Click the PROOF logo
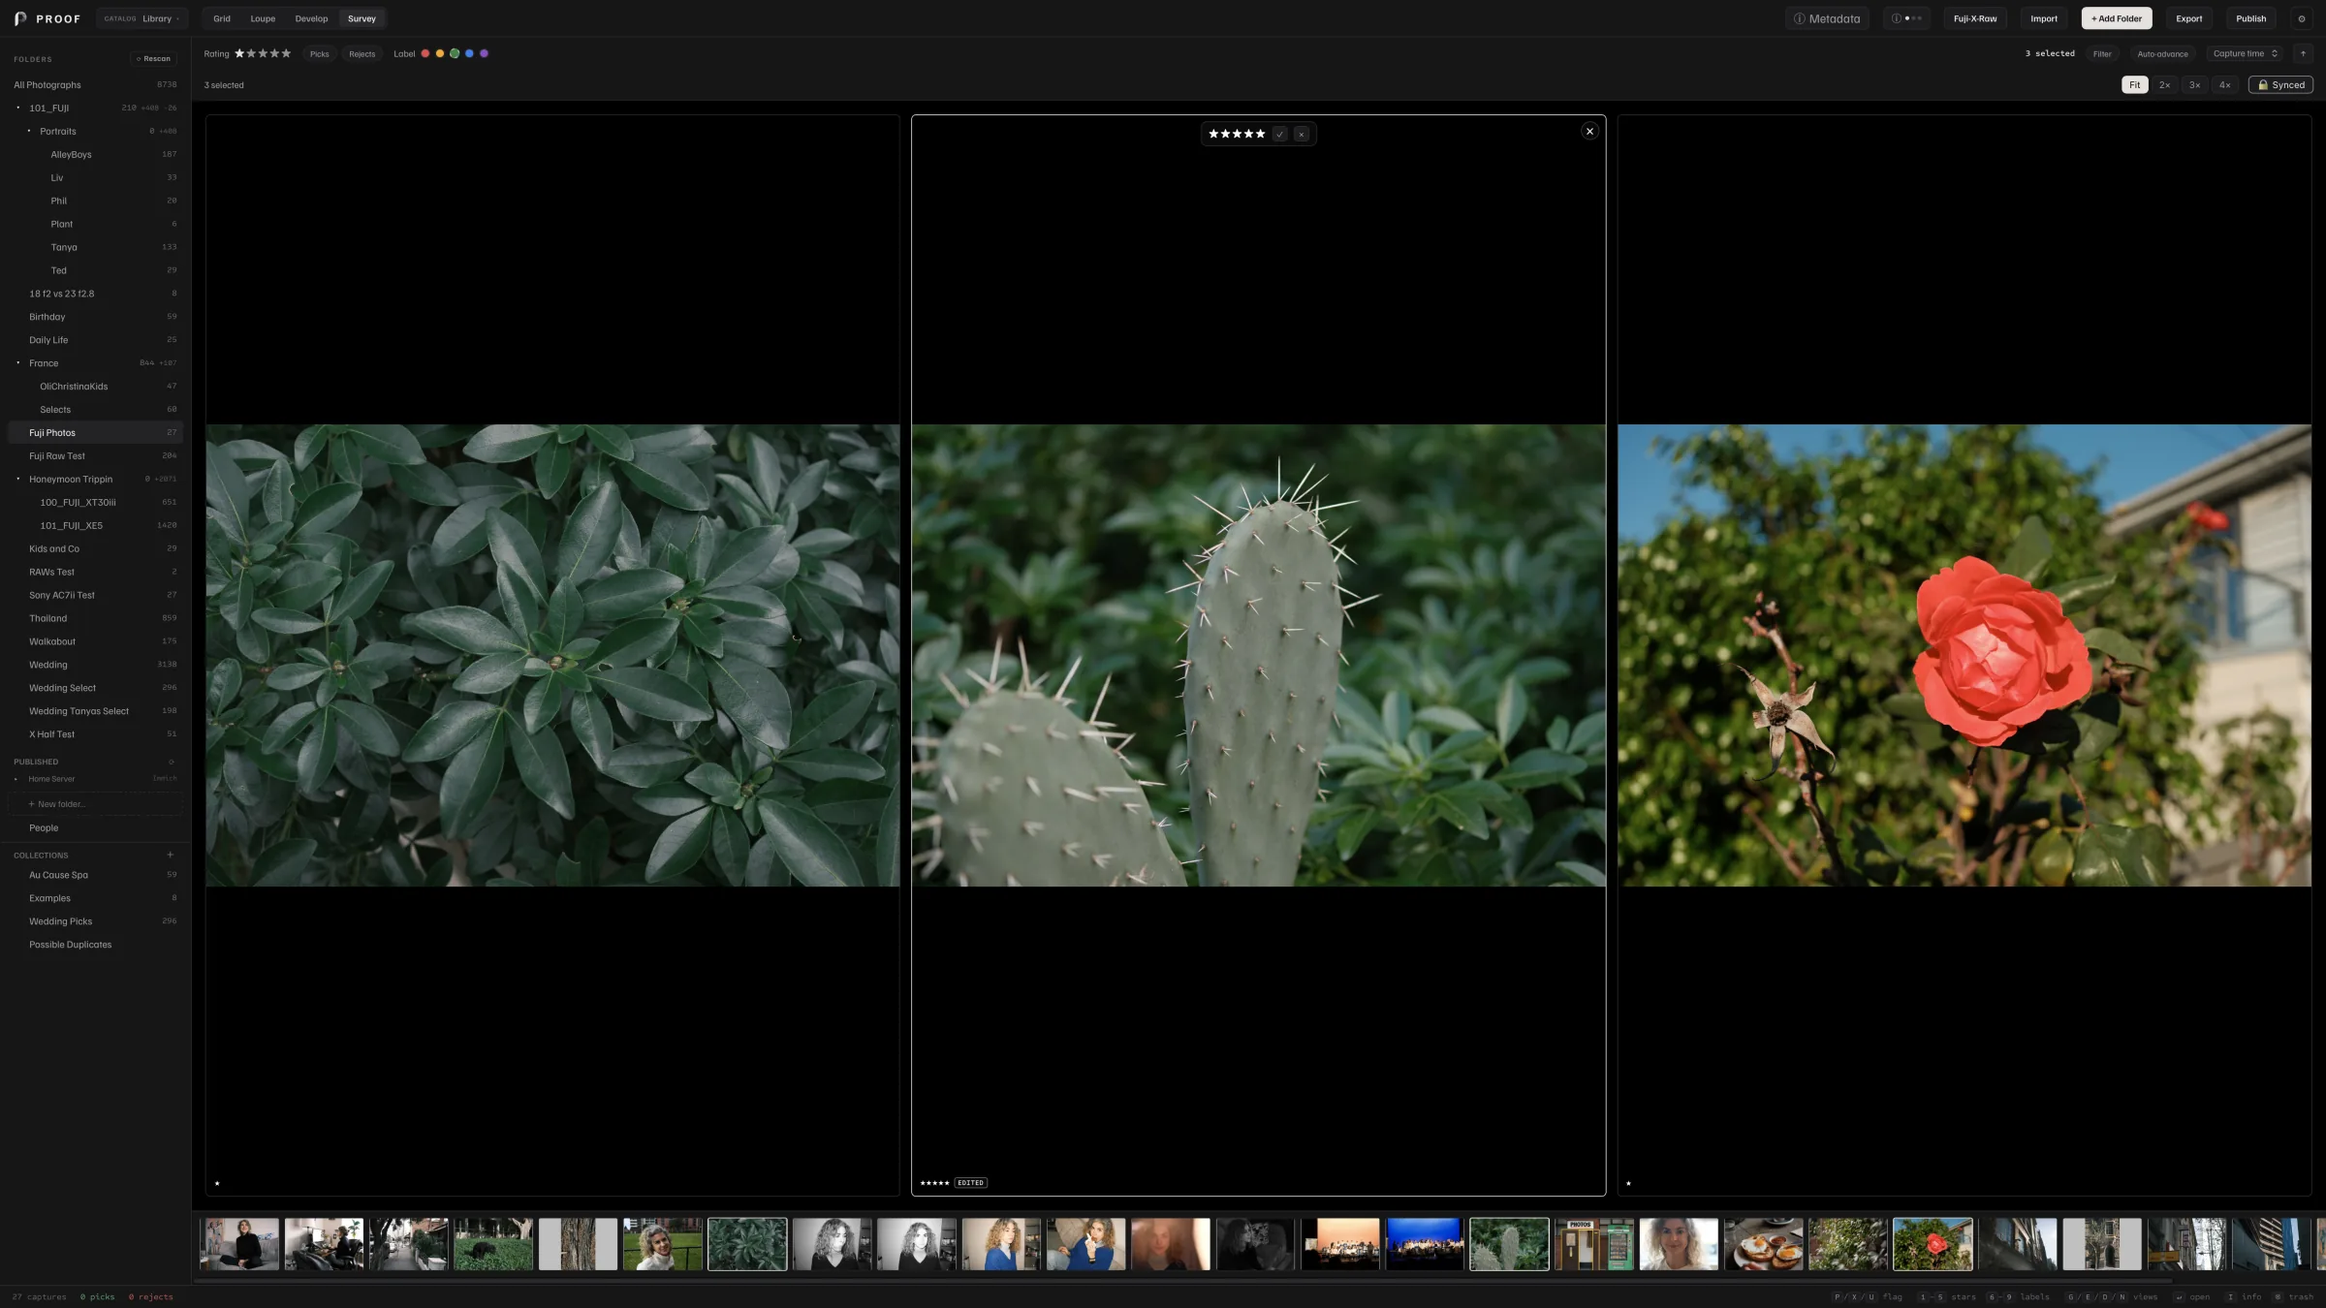Image resolution: width=2326 pixels, height=1308 pixels. [47, 18]
